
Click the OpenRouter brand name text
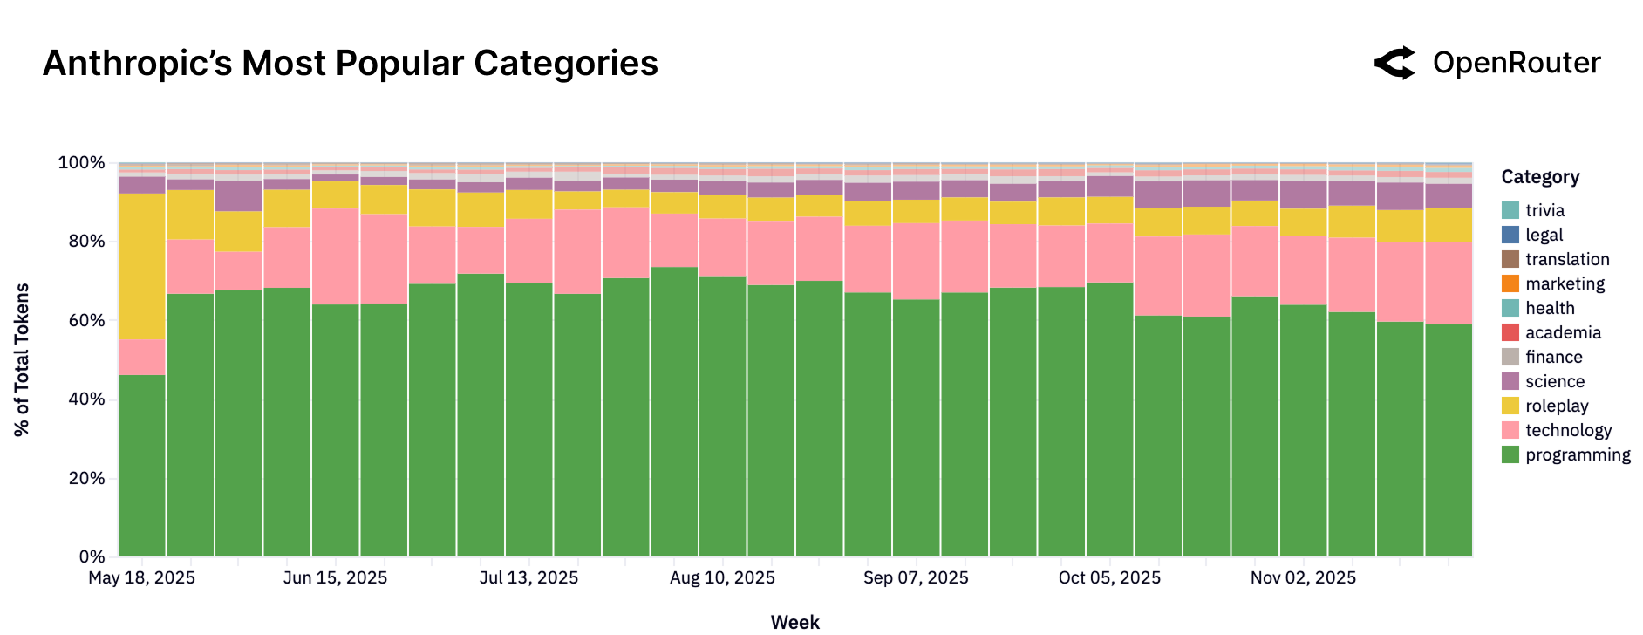(1517, 63)
